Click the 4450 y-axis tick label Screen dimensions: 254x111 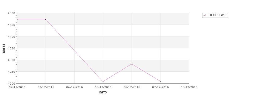tap(11, 25)
